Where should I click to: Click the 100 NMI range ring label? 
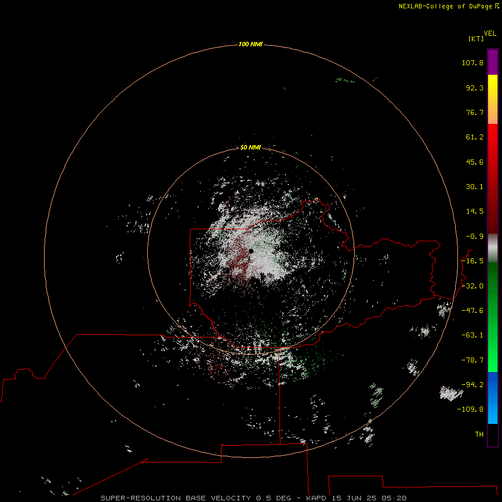click(250, 44)
